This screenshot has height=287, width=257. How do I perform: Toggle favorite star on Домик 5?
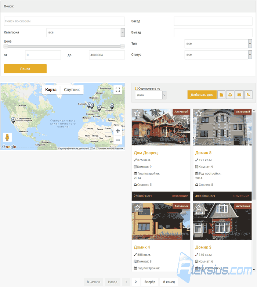pos(199,113)
